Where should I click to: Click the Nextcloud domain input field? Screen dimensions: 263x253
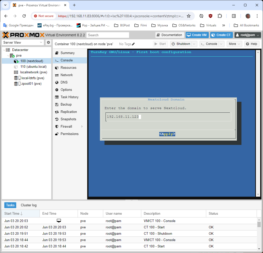tap(168, 117)
